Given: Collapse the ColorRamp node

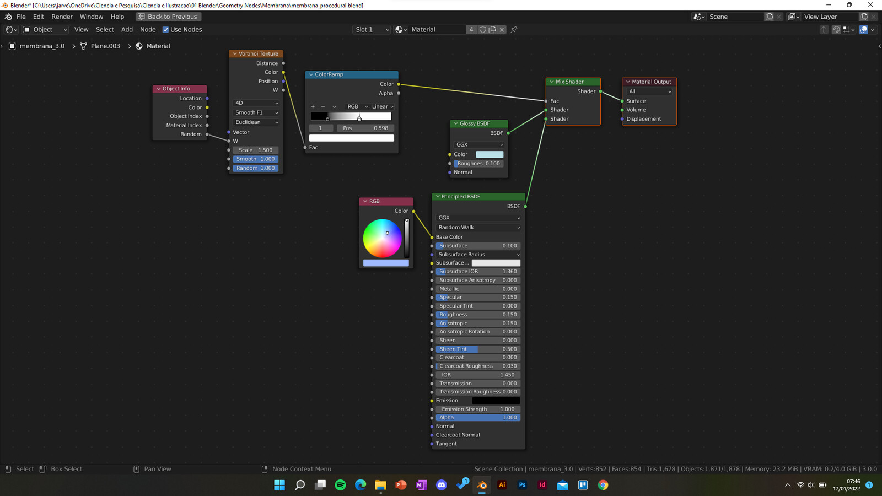Looking at the screenshot, I should [x=311, y=74].
